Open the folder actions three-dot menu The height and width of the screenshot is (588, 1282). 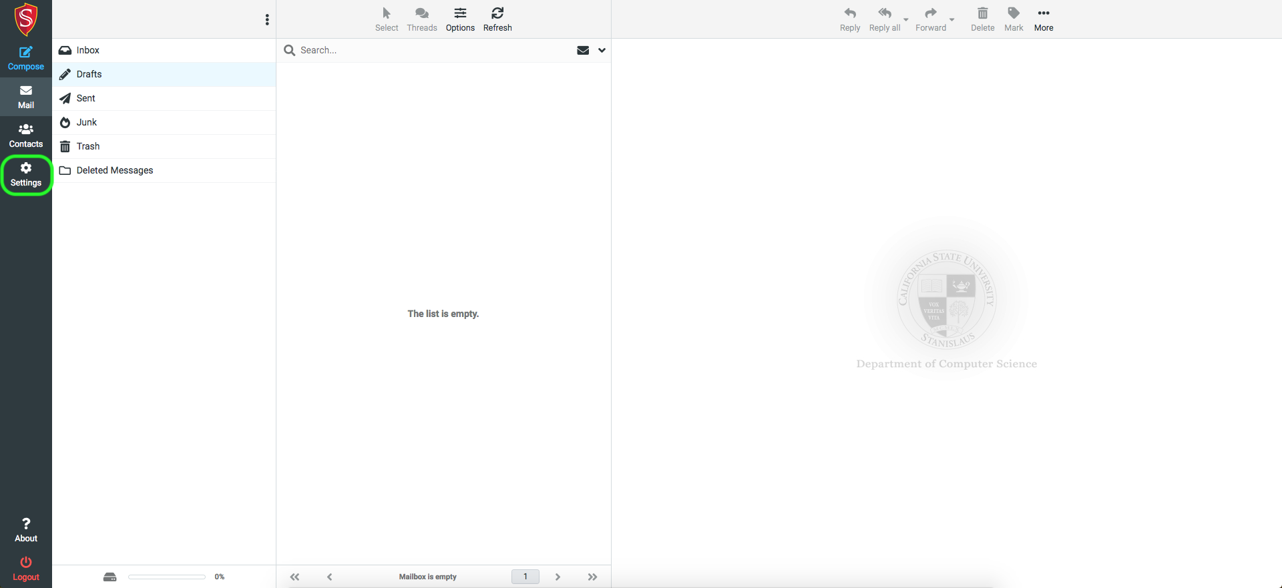(x=267, y=20)
